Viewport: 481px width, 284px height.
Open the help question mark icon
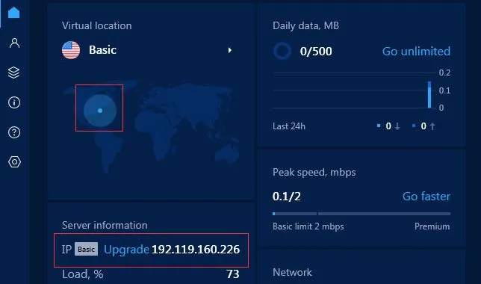14,132
